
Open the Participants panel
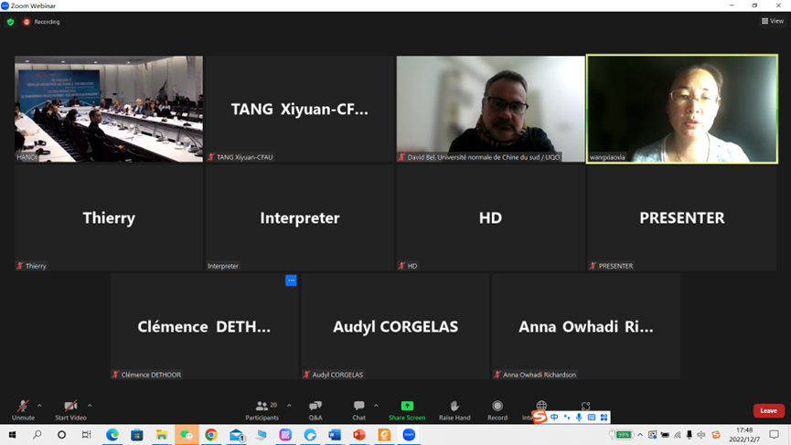(262, 408)
